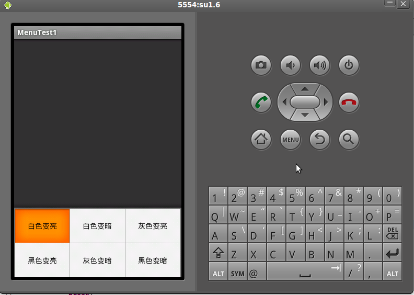Click the comma key
This screenshot has width=414, height=295.
pyautogui.click(x=373, y=271)
